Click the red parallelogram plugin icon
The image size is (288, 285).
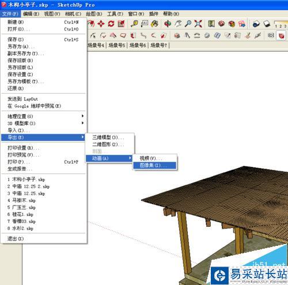pos(123,36)
